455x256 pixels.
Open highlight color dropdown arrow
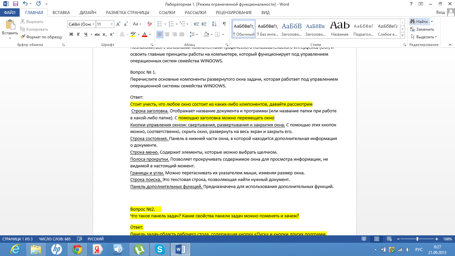tap(139, 34)
